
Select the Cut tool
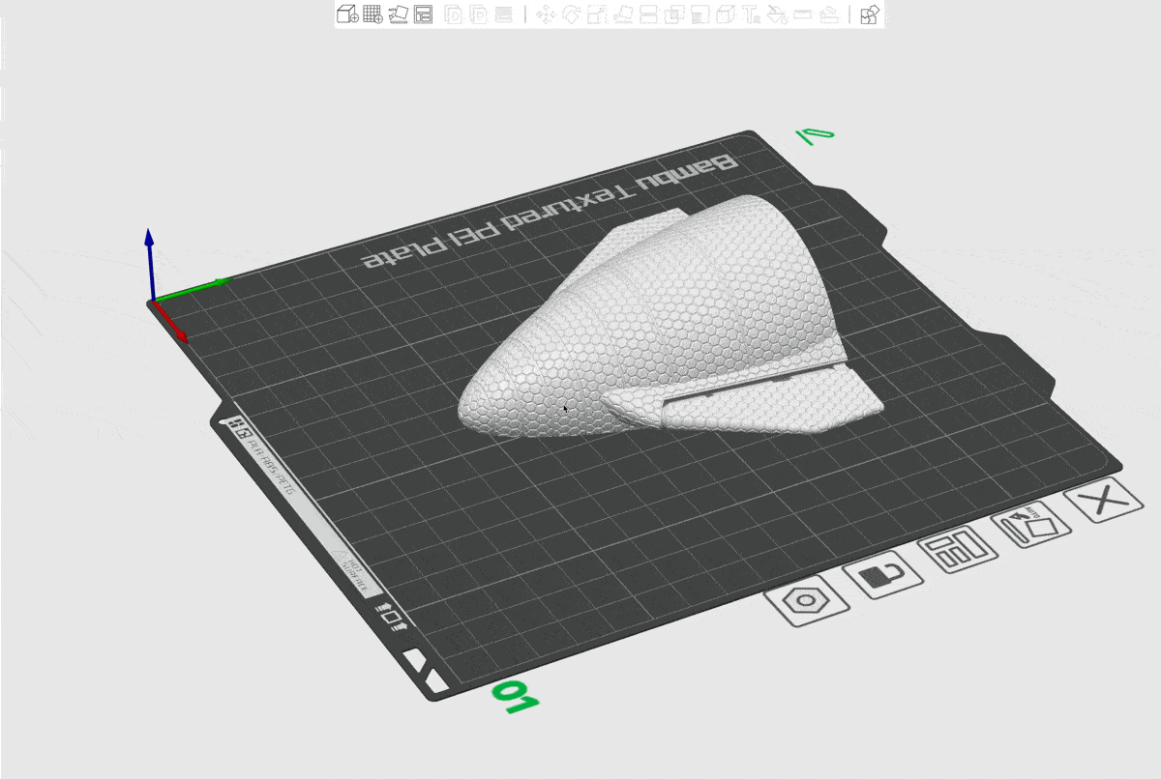[649, 14]
